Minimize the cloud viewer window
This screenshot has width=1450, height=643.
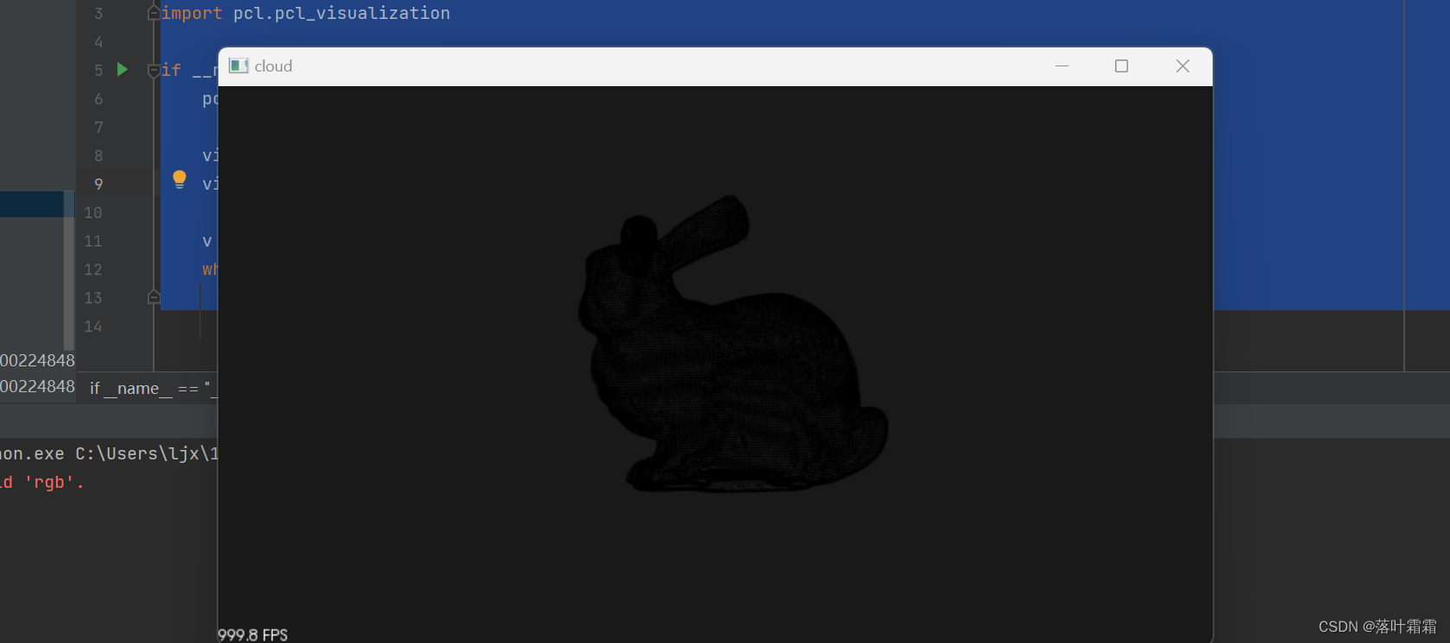(x=1062, y=66)
